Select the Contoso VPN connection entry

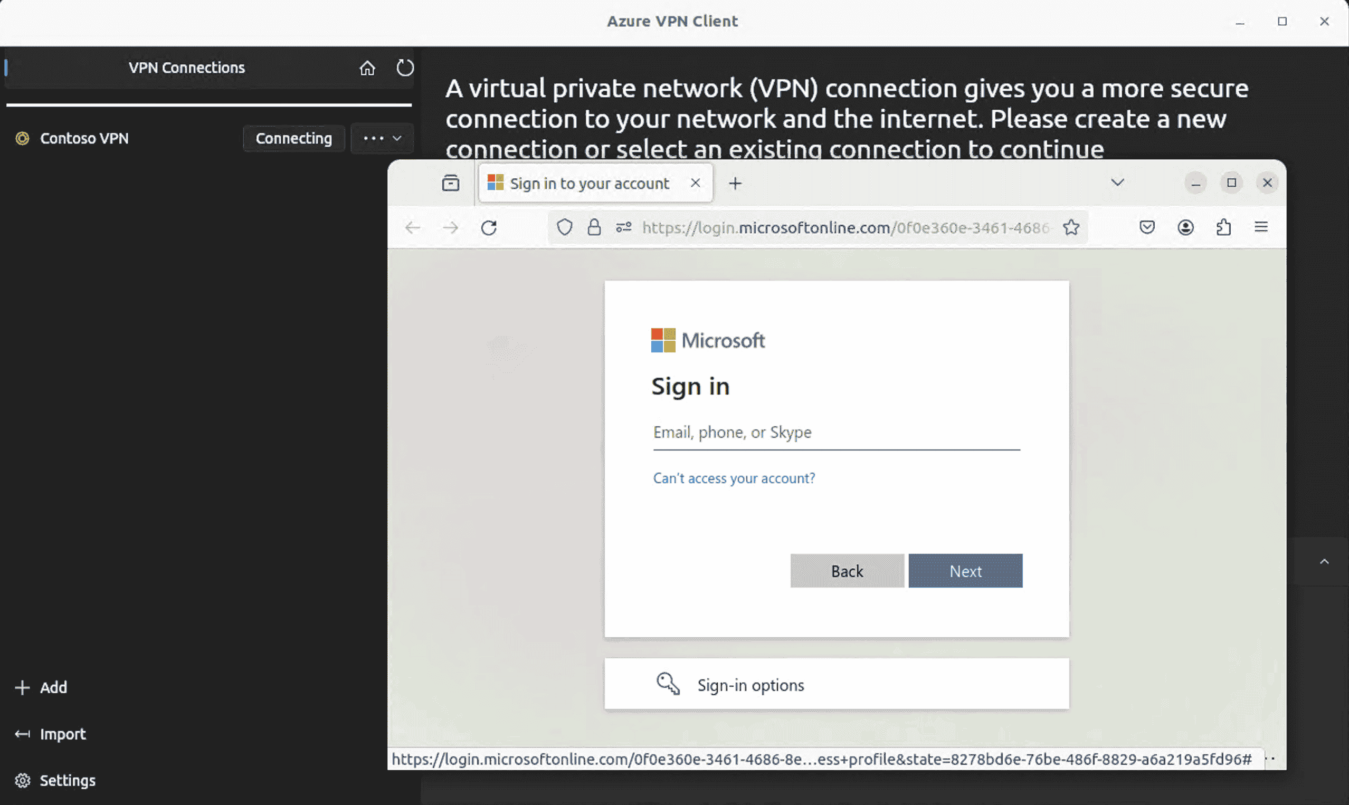tap(84, 138)
